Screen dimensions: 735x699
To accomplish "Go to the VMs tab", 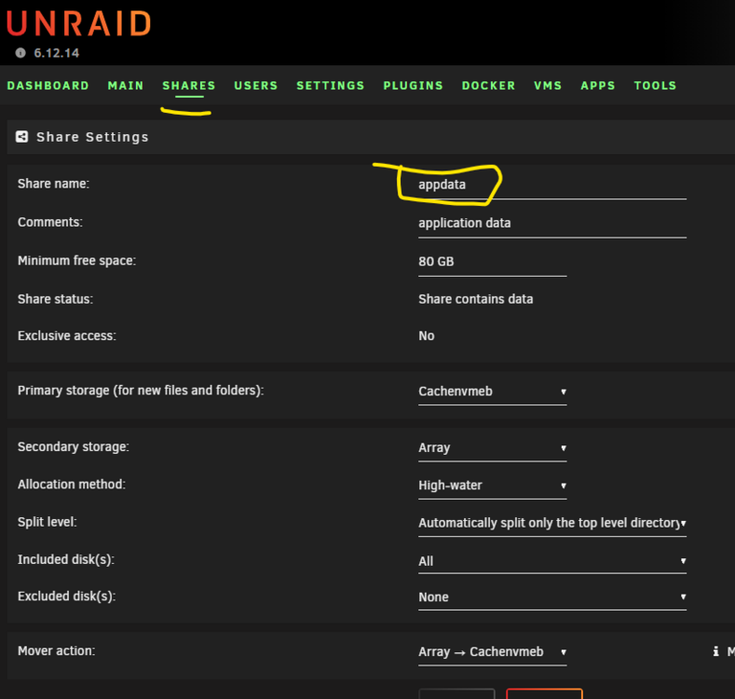I will click(548, 86).
